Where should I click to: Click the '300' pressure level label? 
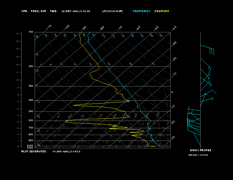click(x=31, y=86)
